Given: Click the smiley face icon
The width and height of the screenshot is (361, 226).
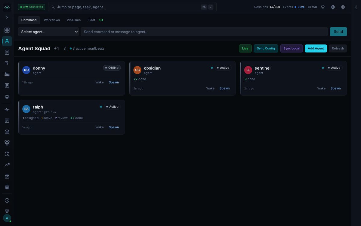Looking at the screenshot, I should pyautogui.click(x=343, y=7).
